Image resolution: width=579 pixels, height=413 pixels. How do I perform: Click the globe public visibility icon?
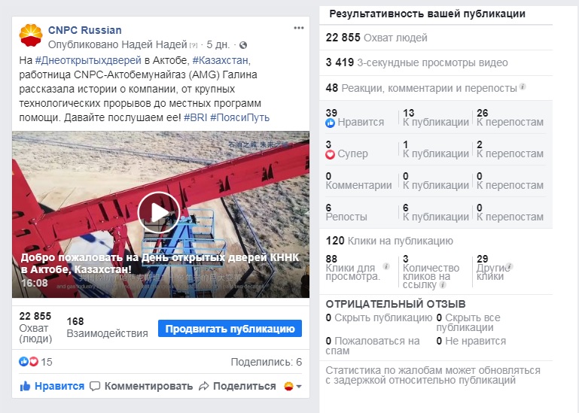(x=243, y=45)
